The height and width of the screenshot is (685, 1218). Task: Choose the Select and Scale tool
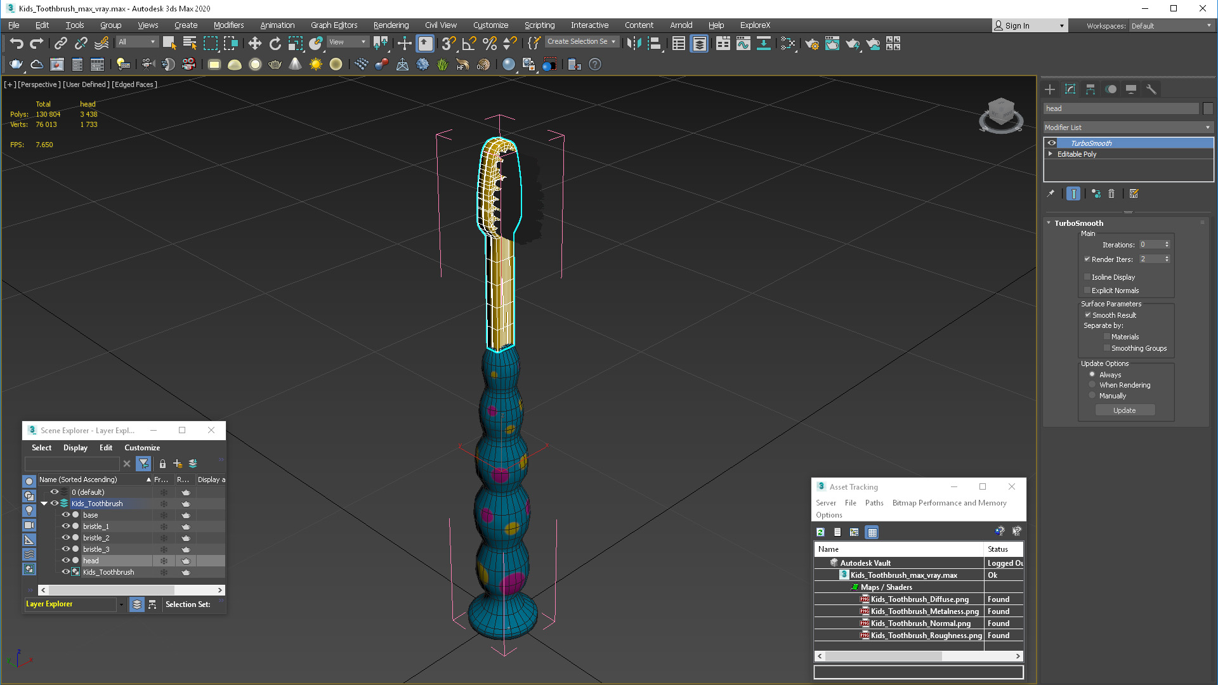tap(296, 43)
